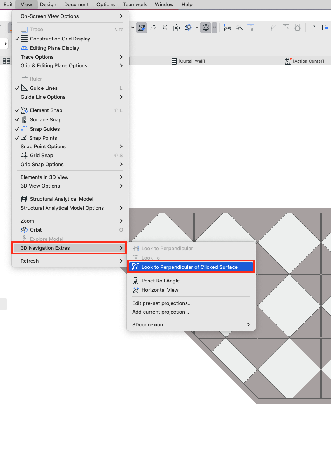Click the flag marker icon at toolbar's right end
This screenshot has width=331, height=449.
[x=312, y=27]
